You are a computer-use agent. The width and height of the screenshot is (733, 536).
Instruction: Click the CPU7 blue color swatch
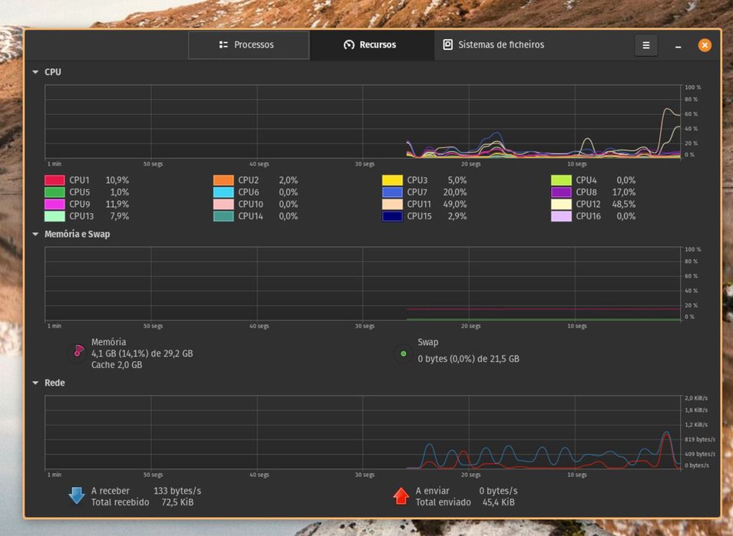pyautogui.click(x=392, y=192)
